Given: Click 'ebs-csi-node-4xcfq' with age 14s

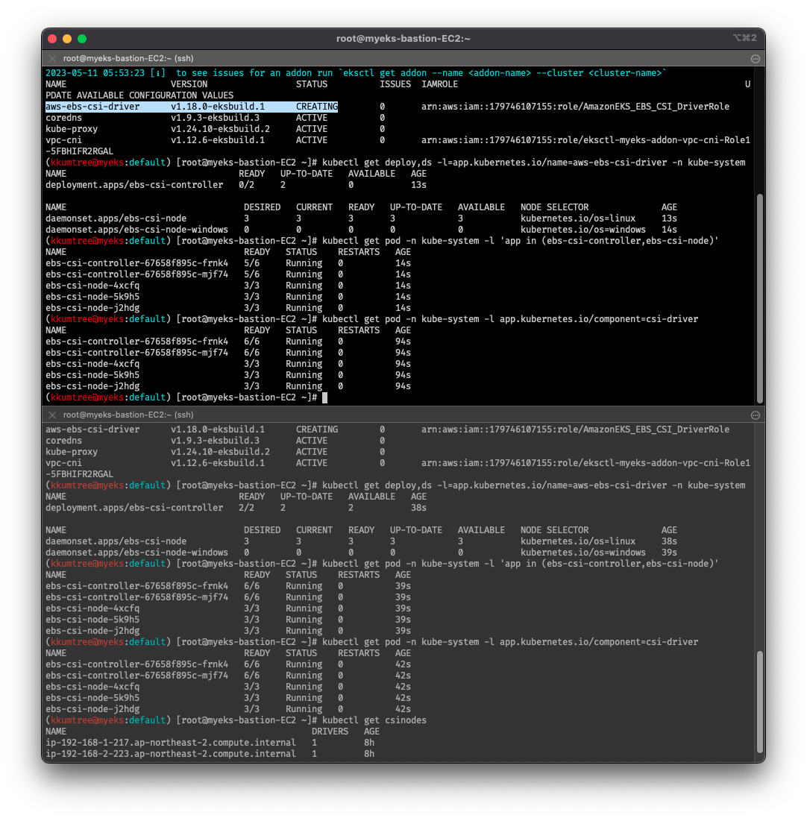Looking at the screenshot, I should pos(92,286).
